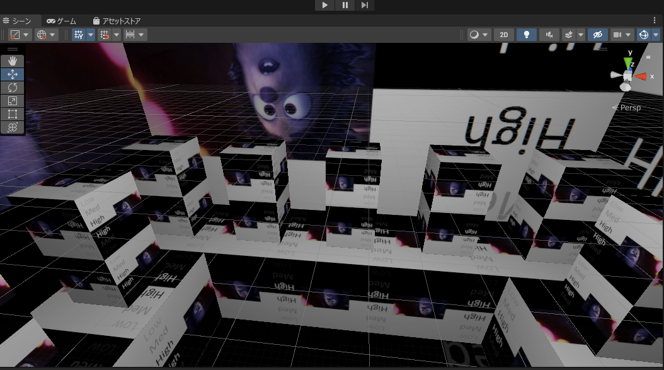
Task: Click the gizmo 'x' axis label
Action: (652, 77)
